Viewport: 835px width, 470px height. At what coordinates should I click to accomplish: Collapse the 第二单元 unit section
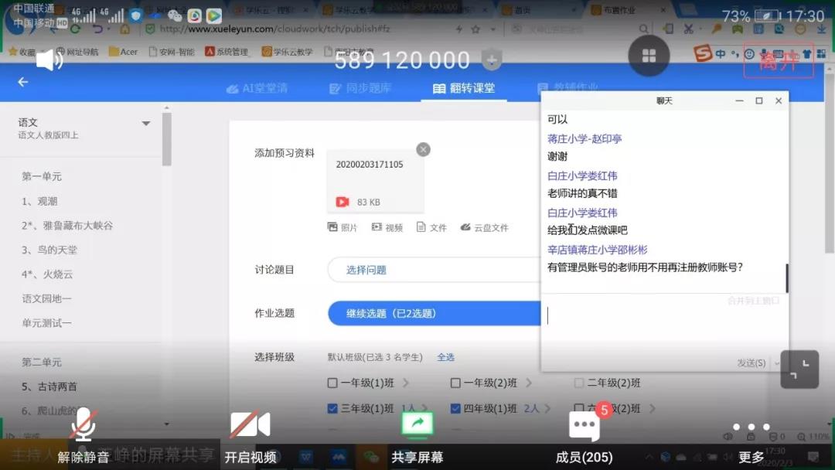coord(42,362)
